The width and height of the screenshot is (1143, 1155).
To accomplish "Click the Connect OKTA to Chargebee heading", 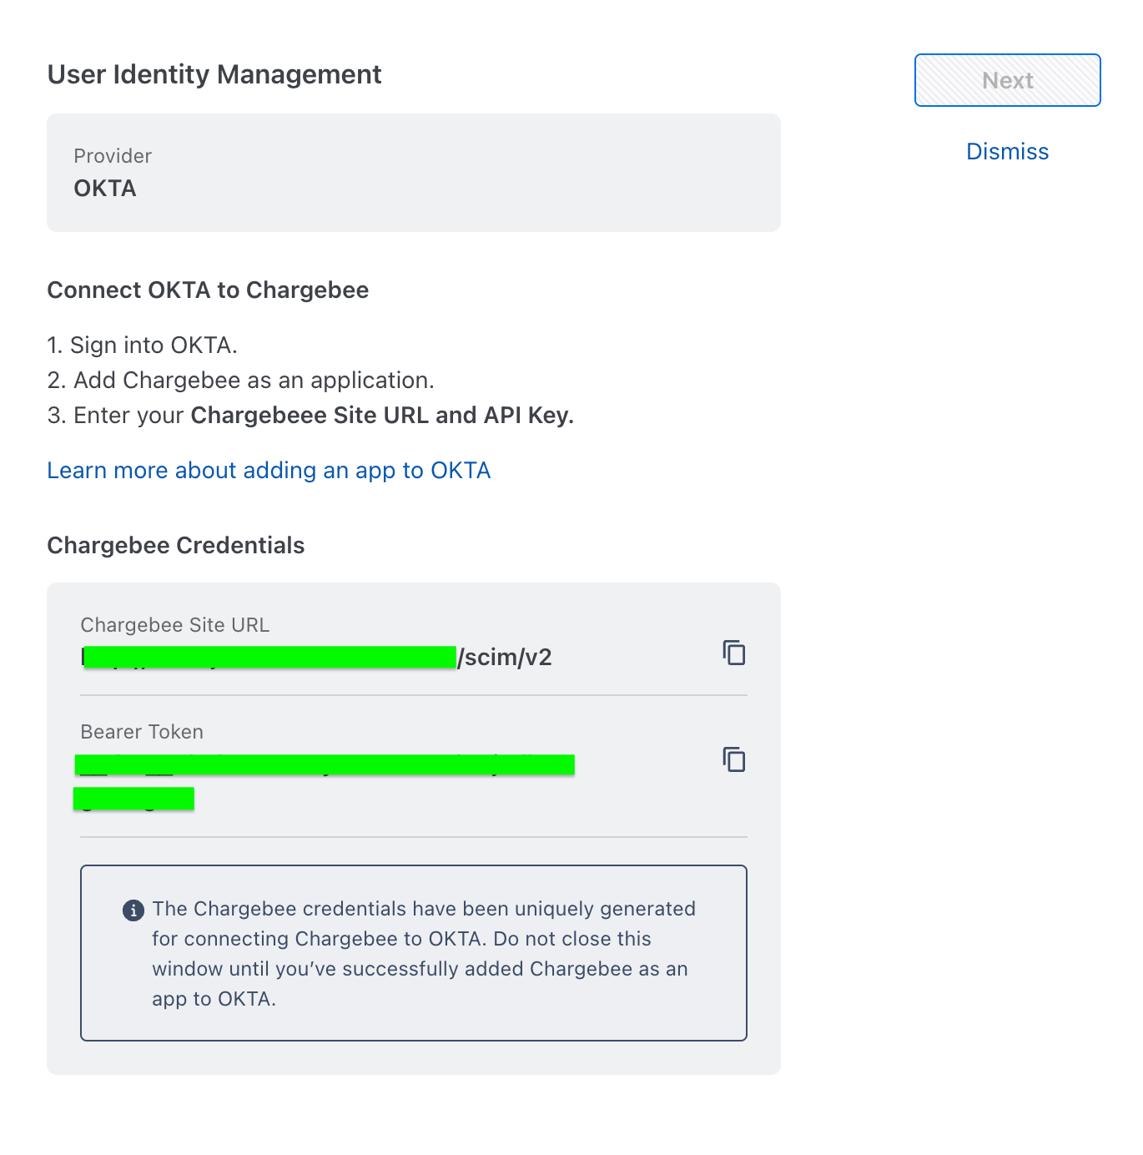I will (208, 290).
